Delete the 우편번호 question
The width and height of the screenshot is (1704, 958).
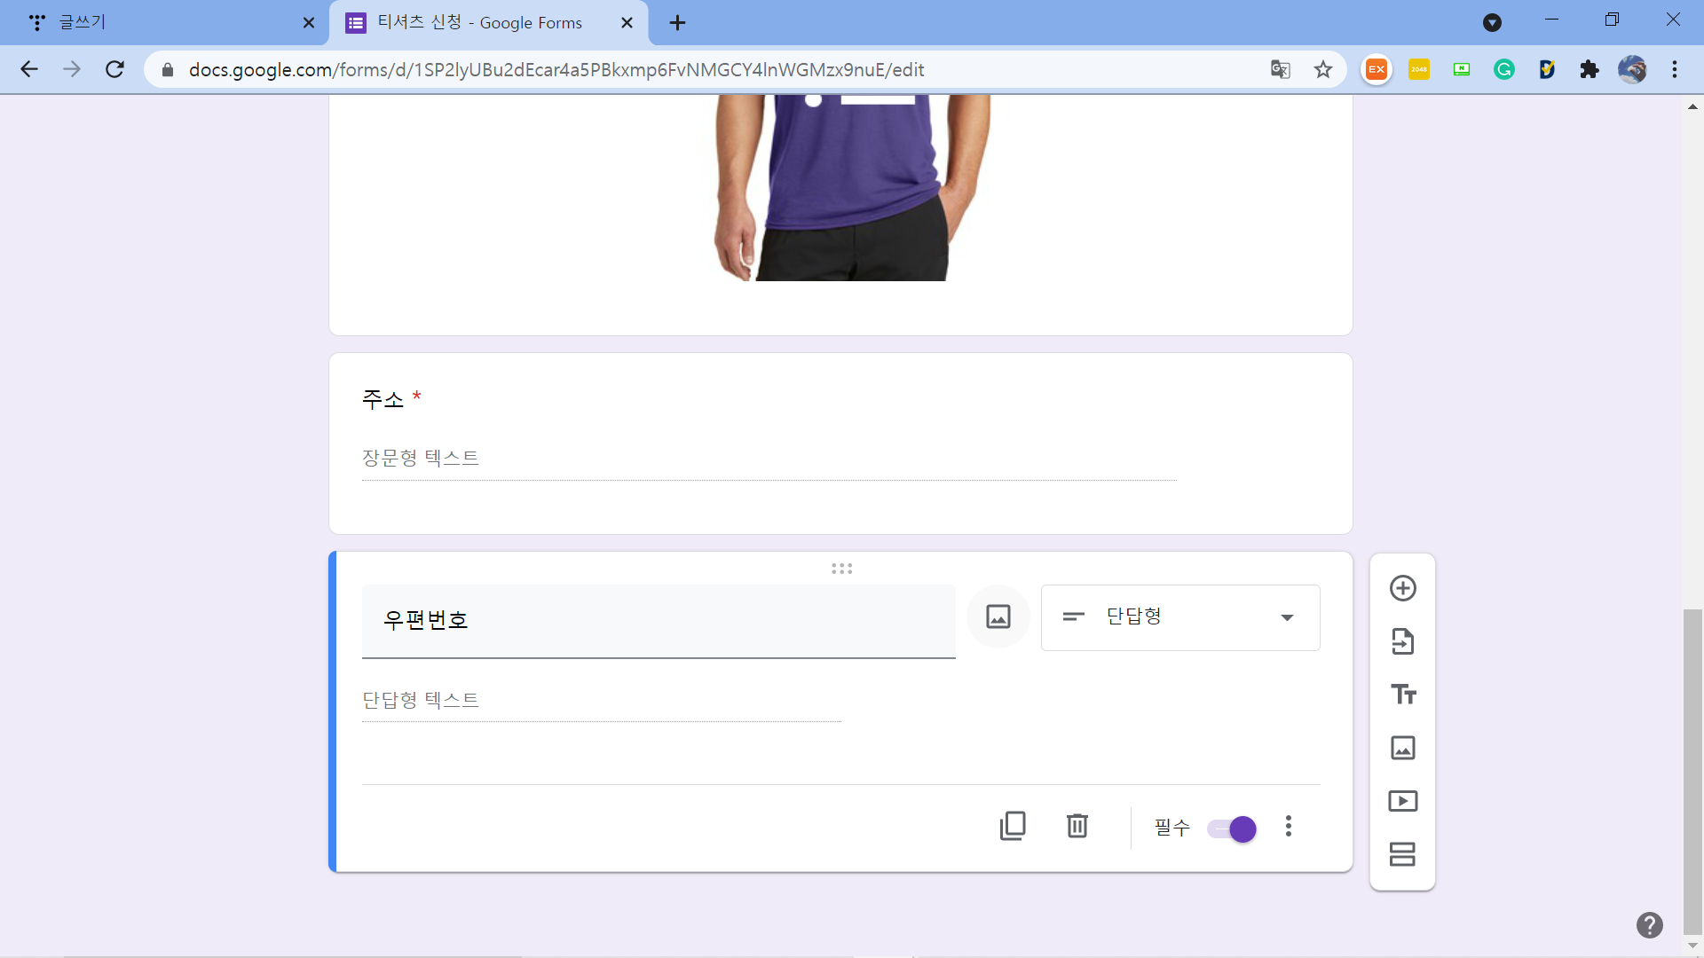1077,826
